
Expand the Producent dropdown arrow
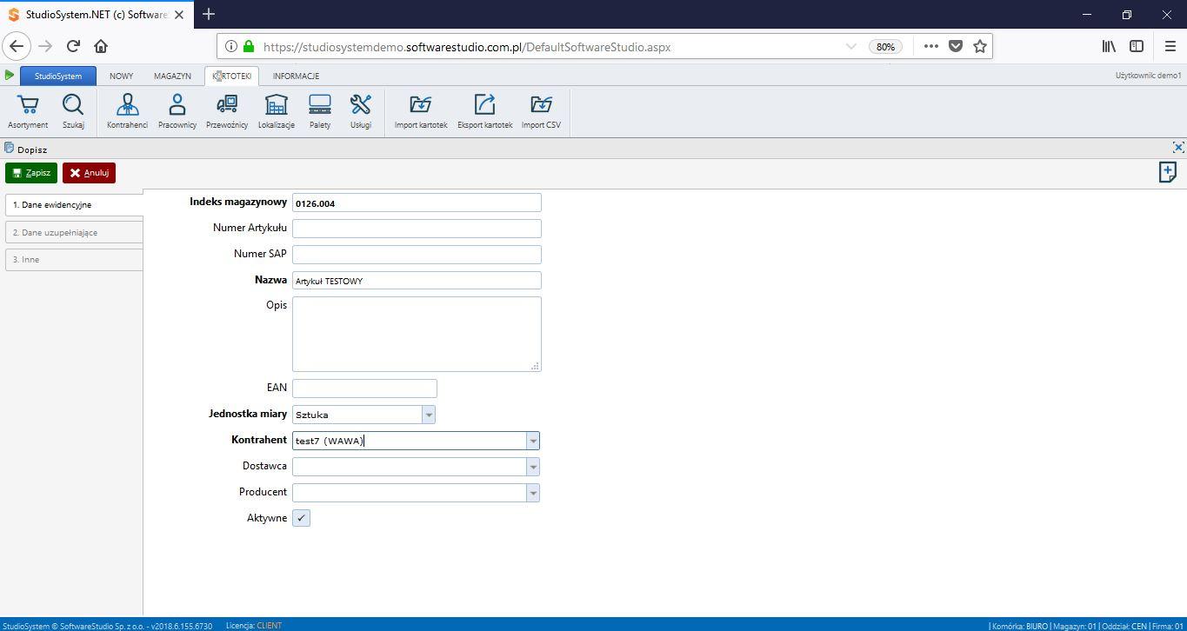click(x=533, y=493)
